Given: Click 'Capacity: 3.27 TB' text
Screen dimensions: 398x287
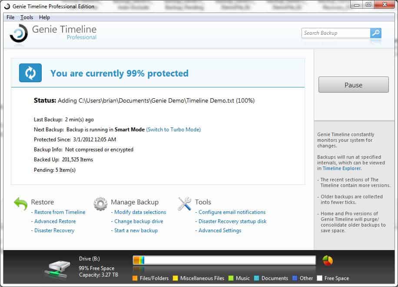Looking at the screenshot, I should (99, 275).
